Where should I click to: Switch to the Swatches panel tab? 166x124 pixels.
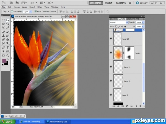pyautogui.click(x=129, y=19)
